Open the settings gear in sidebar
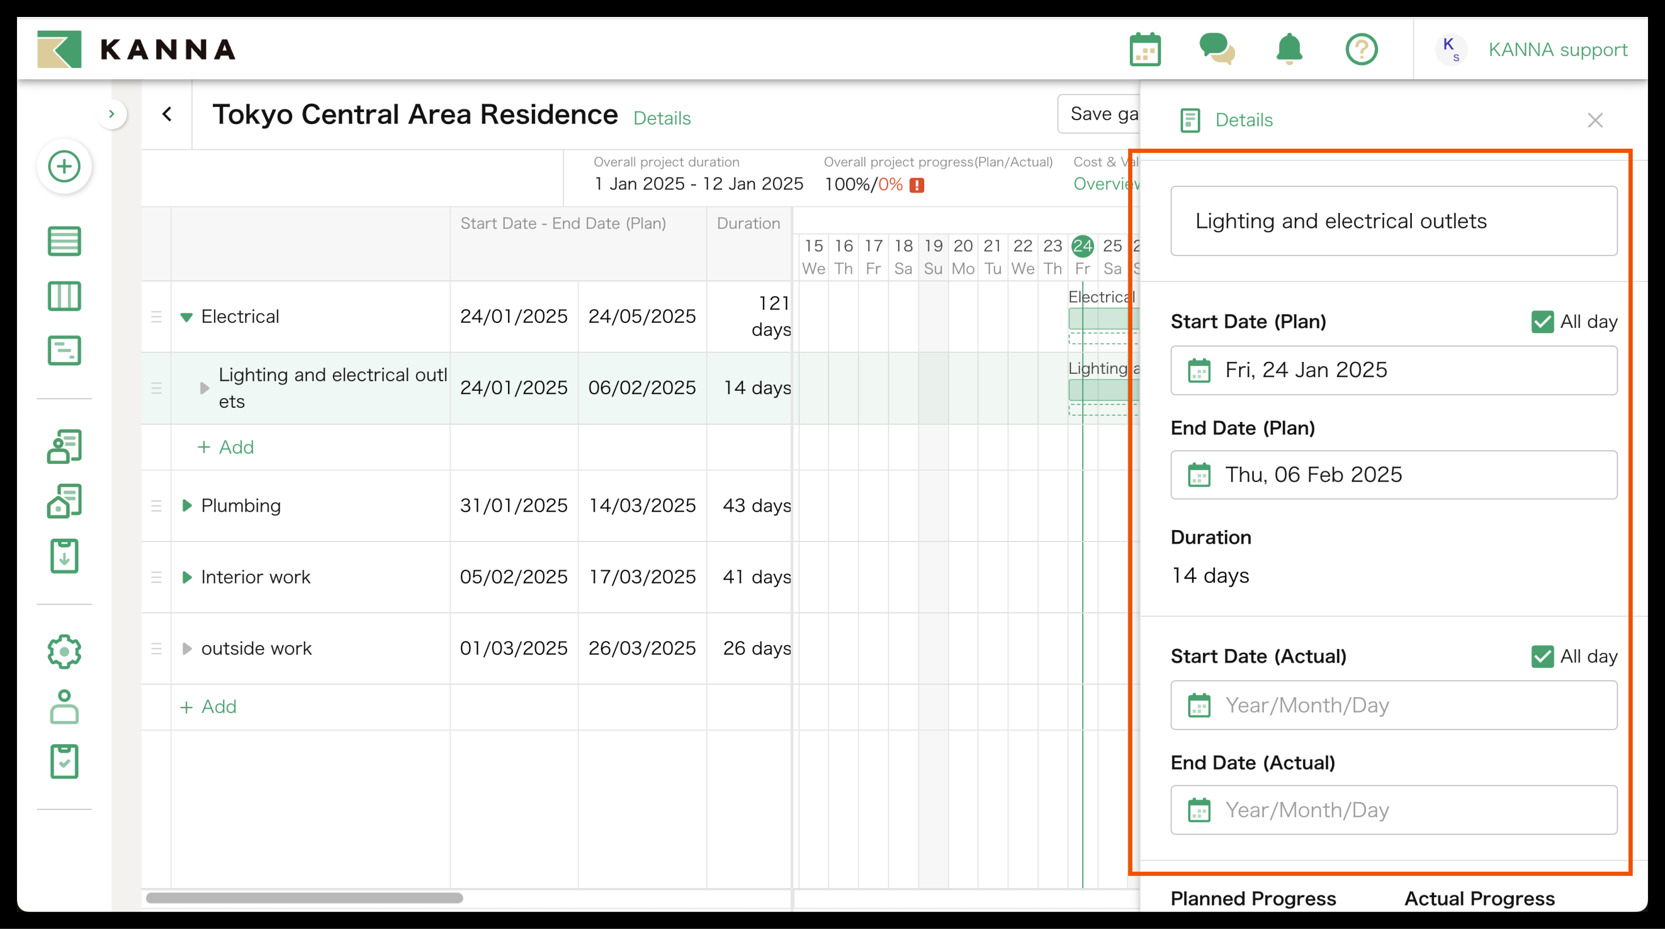The width and height of the screenshot is (1665, 929). (x=64, y=652)
